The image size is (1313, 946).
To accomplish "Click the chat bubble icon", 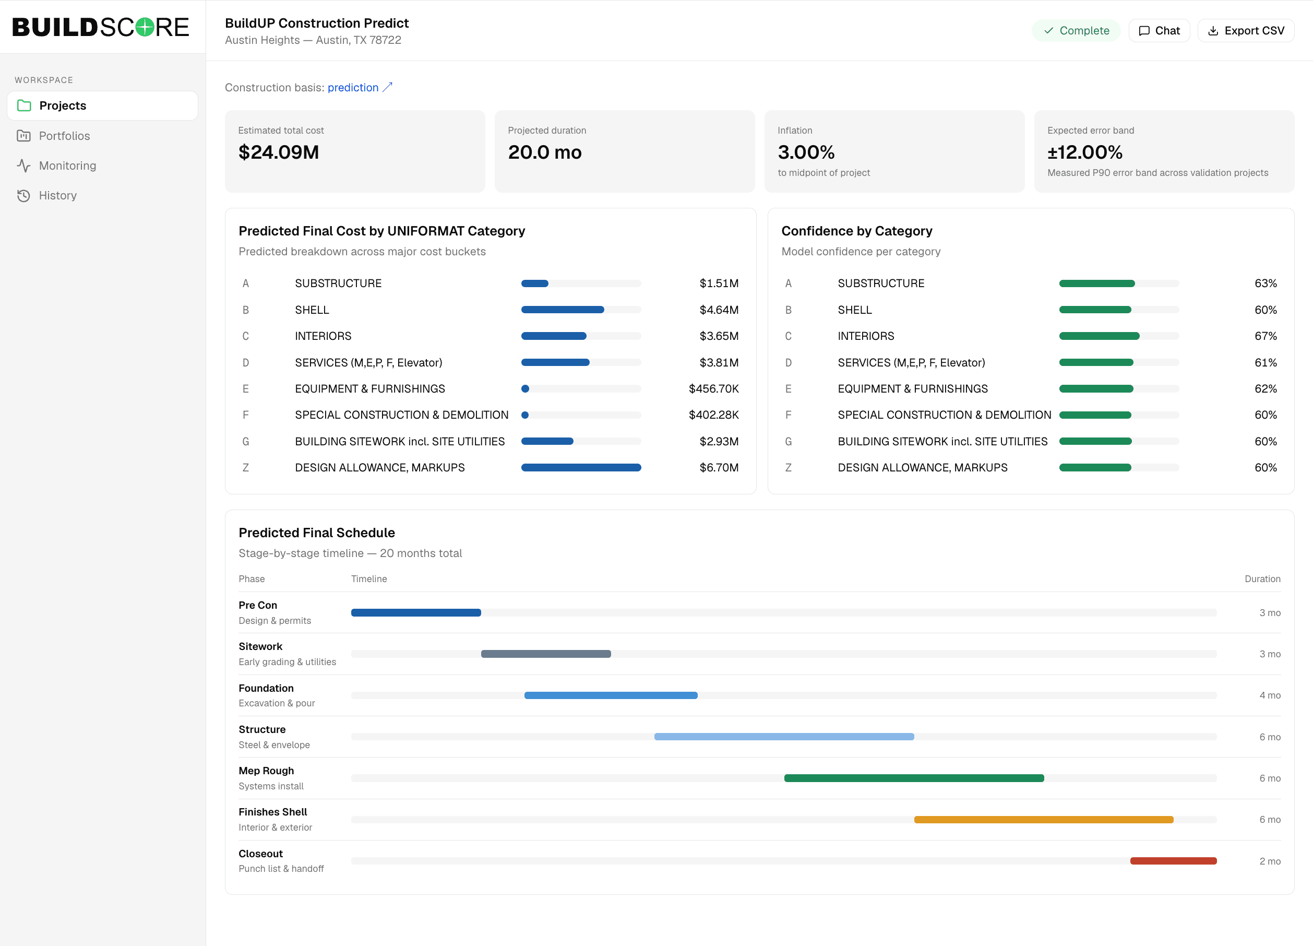I will 1144,31.
